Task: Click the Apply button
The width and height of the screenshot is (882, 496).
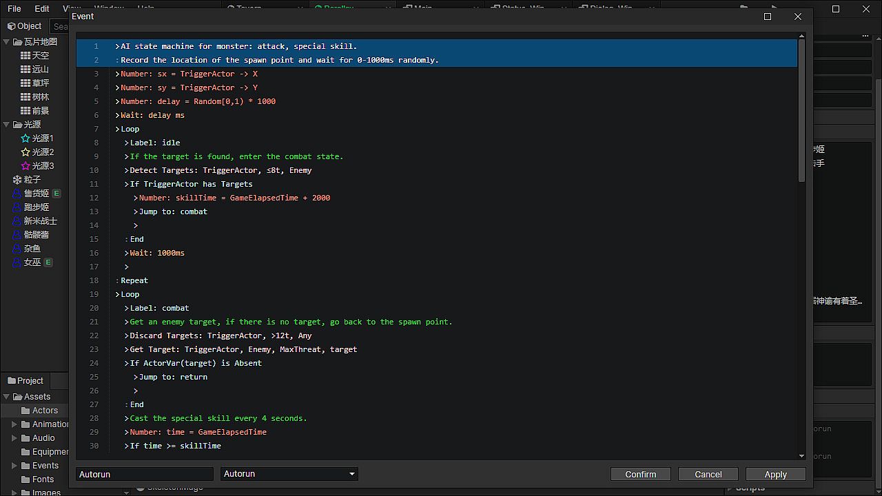Action: (775, 474)
